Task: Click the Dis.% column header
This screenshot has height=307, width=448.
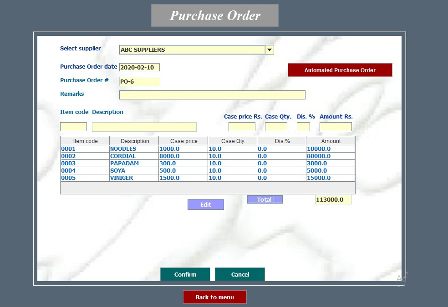Action: pos(282,141)
